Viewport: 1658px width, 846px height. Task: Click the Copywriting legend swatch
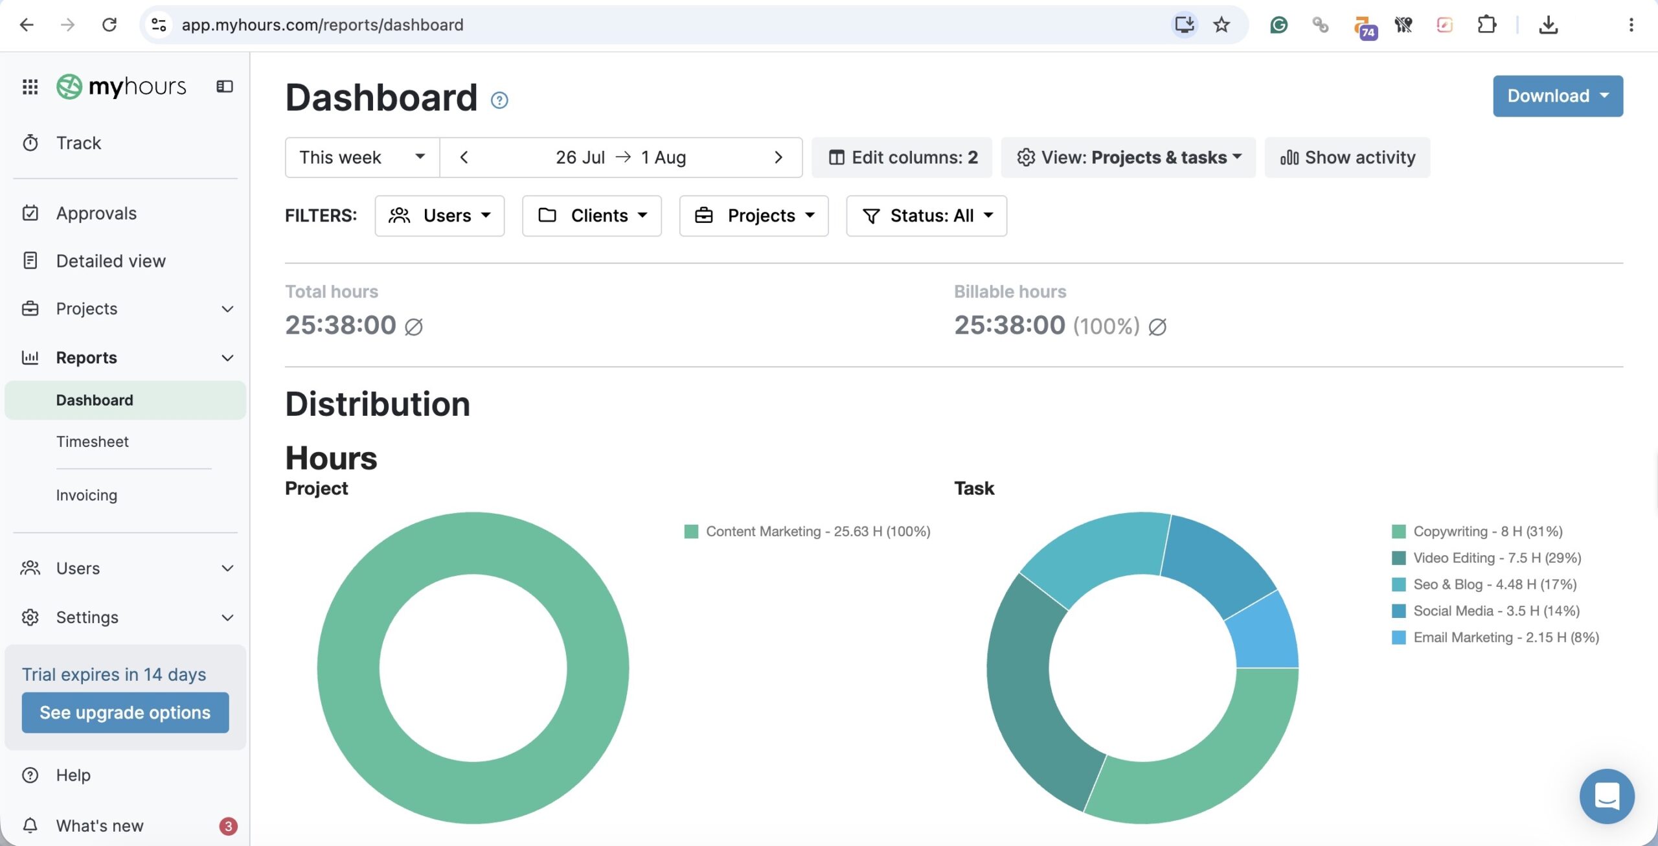[1399, 532]
